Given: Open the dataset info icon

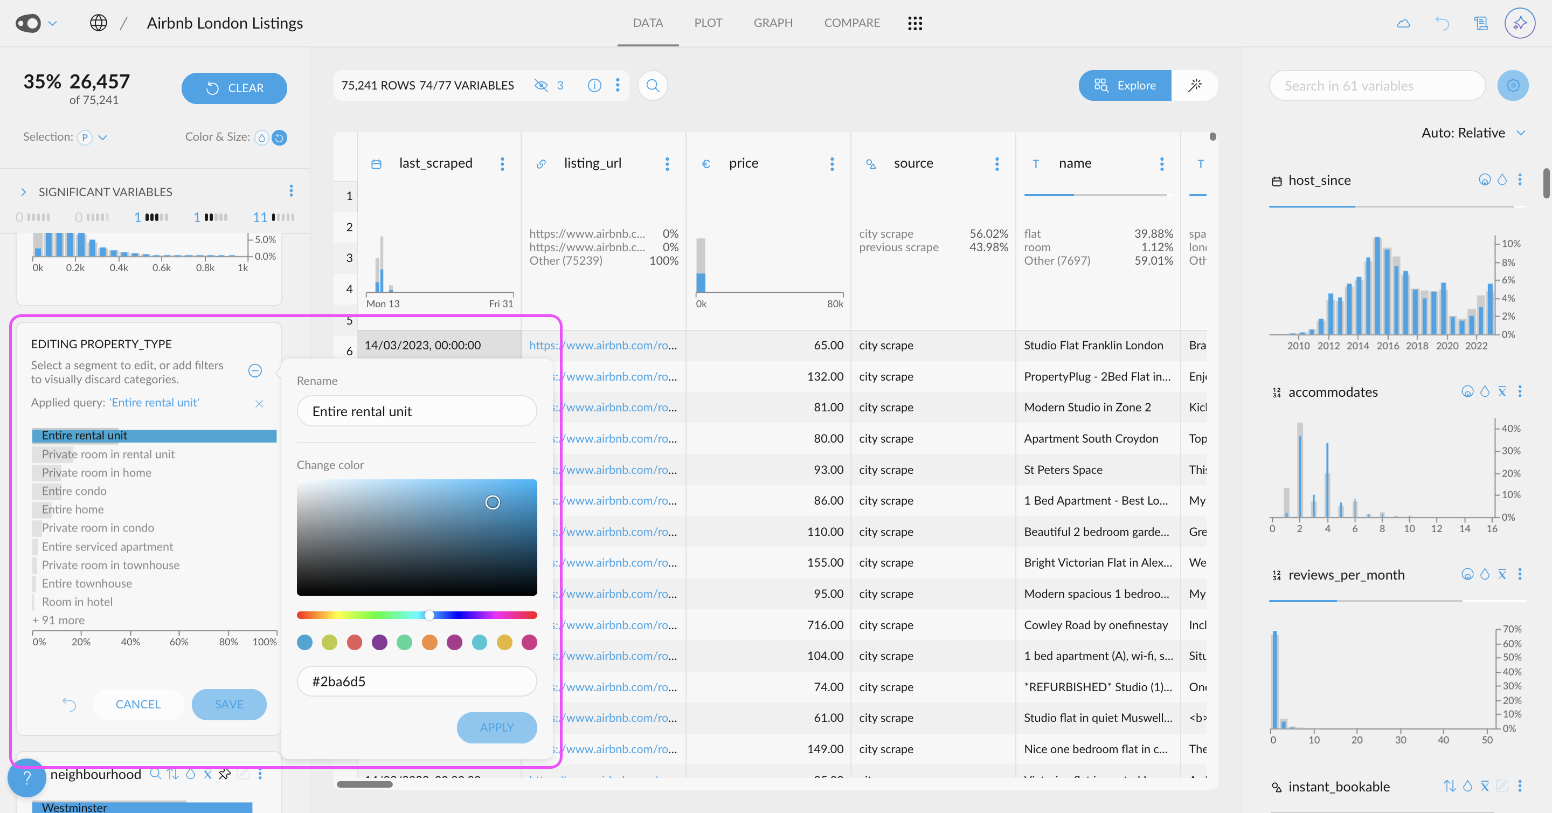Looking at the screenshot, I should coord(594,86).
